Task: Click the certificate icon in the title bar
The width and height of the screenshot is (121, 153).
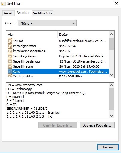Action: [3, 4]
